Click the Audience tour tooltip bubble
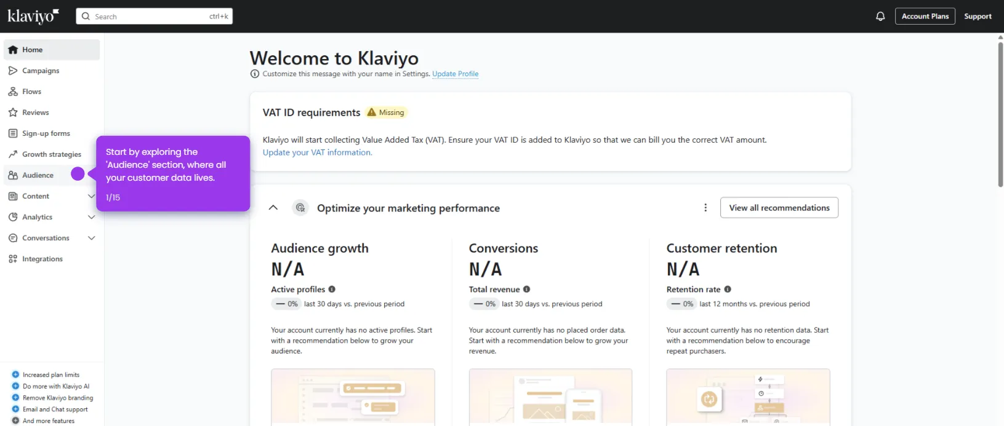The height and width of the screenshot is (426, 1004). (173, 174)
